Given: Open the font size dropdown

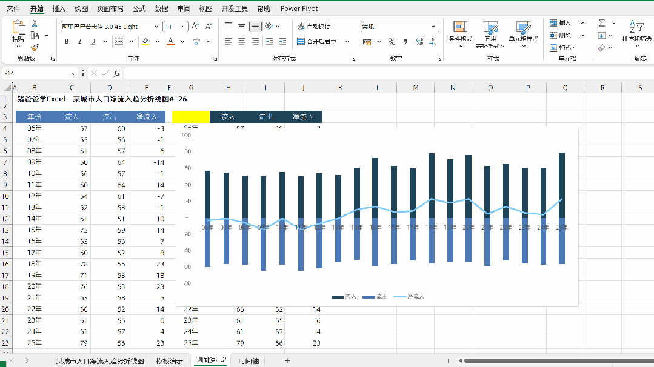Looking at the screenshot, I should (182, 27).
